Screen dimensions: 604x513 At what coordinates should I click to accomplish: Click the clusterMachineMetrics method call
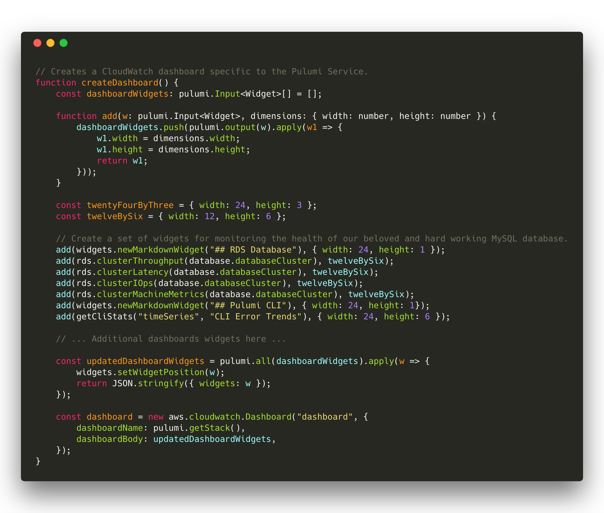pos(150,294)
